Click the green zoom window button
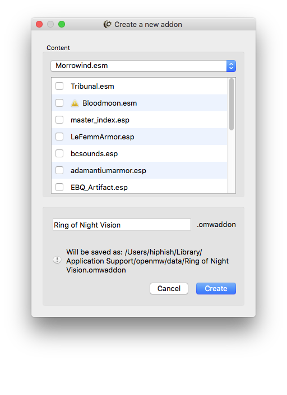287x395 pixels. [x=62, y=24]
